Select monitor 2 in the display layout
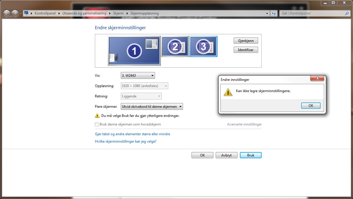 click(175, 46)
